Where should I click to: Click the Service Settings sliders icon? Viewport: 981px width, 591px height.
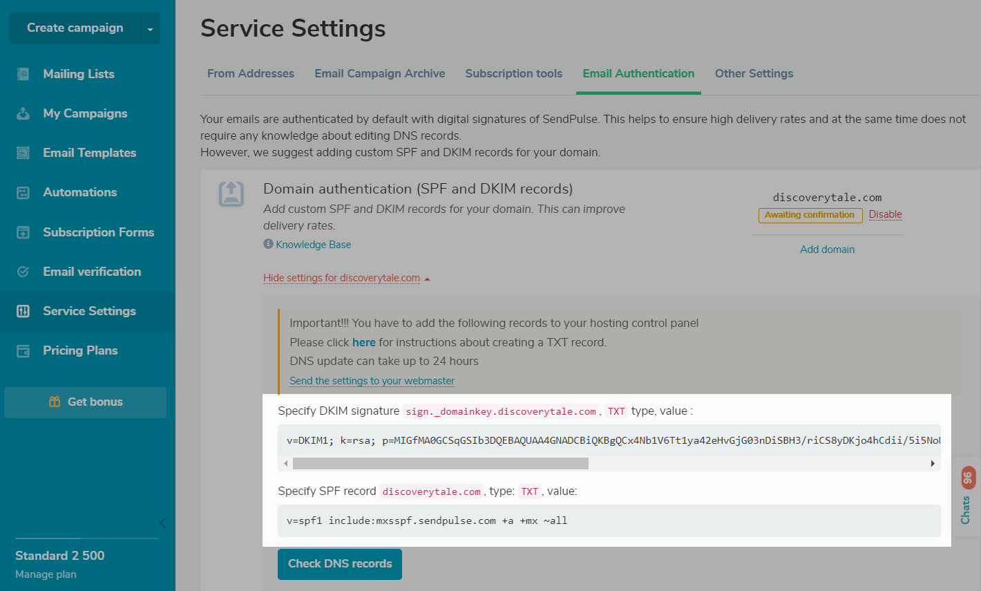[23, 311]
